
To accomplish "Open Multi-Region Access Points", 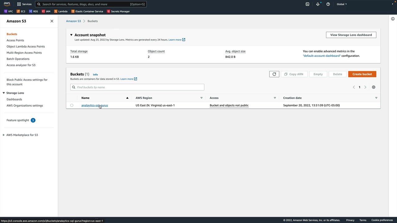I will coord(24,53).
